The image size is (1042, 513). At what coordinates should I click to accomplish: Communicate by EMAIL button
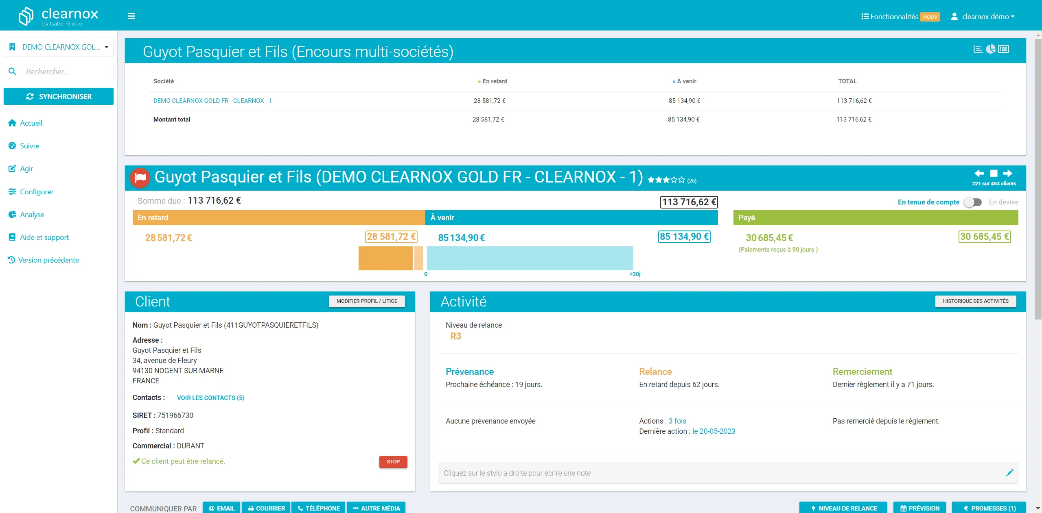coord(221,508)
